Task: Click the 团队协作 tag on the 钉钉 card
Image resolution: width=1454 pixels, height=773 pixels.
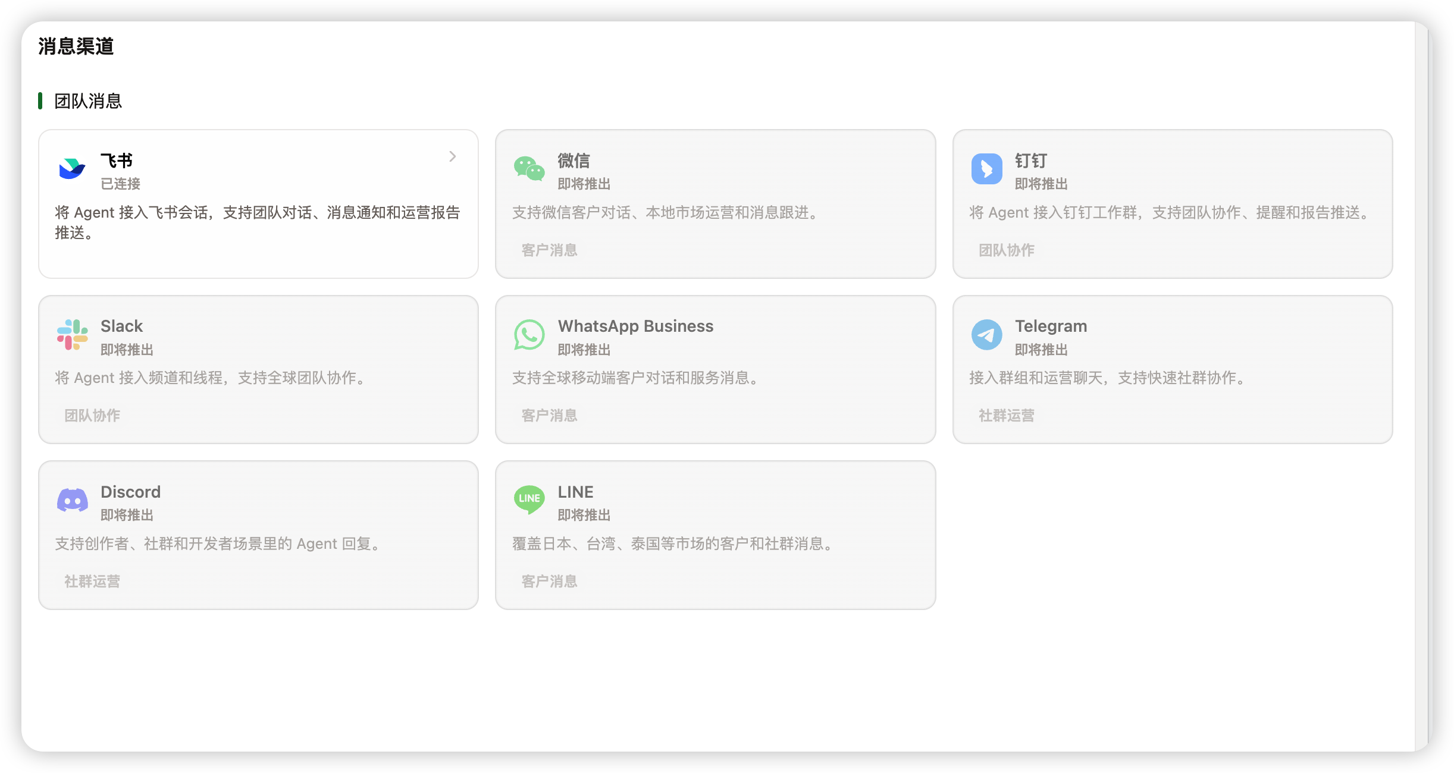Action: point(1007,250)
